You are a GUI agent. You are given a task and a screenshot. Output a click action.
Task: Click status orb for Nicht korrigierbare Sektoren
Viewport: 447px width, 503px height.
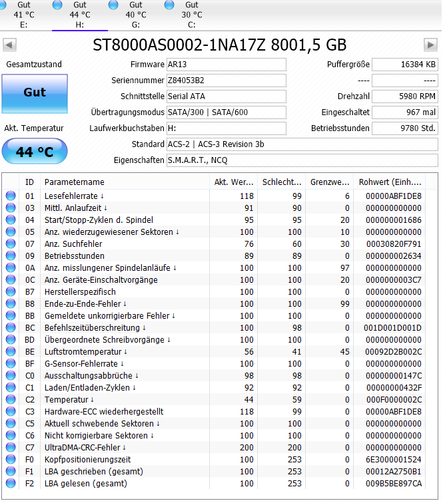coord(11,435)
